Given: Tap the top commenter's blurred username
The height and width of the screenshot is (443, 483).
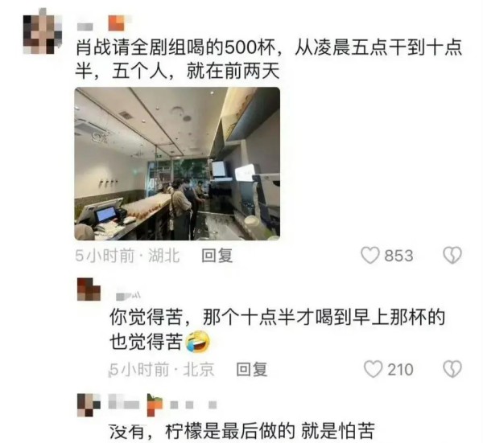Looking at the screenshot, I should tap(85, 27).
